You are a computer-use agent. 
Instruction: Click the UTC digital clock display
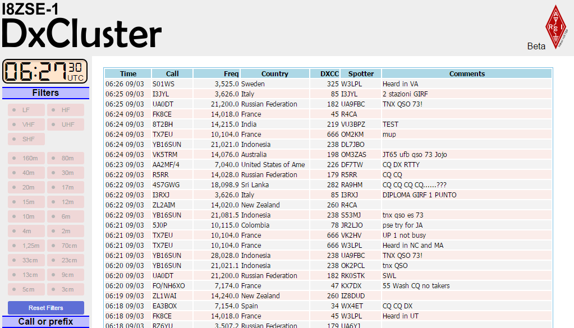tap(45, 71)
